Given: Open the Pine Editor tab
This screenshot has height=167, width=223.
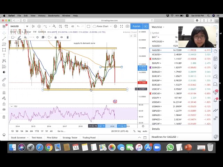Looking at the screenshot, I should [x=52, y=137].
